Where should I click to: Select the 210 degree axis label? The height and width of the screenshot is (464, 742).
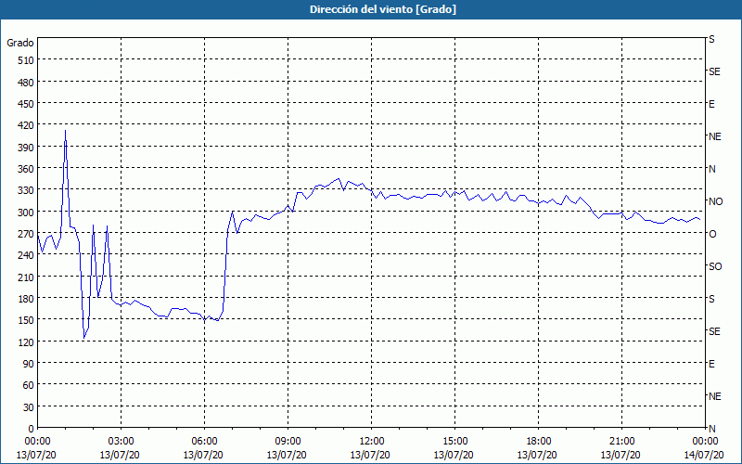(27, 277)
